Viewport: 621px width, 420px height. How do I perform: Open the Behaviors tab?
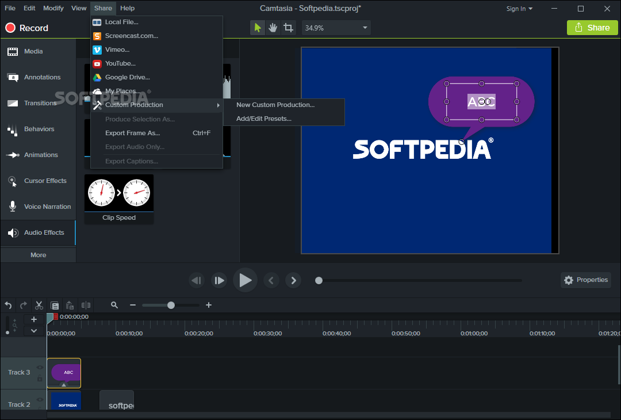pos(38,129)
